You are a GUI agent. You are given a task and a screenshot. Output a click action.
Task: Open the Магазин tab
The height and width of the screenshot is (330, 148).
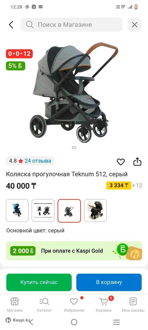coord(15,305)
